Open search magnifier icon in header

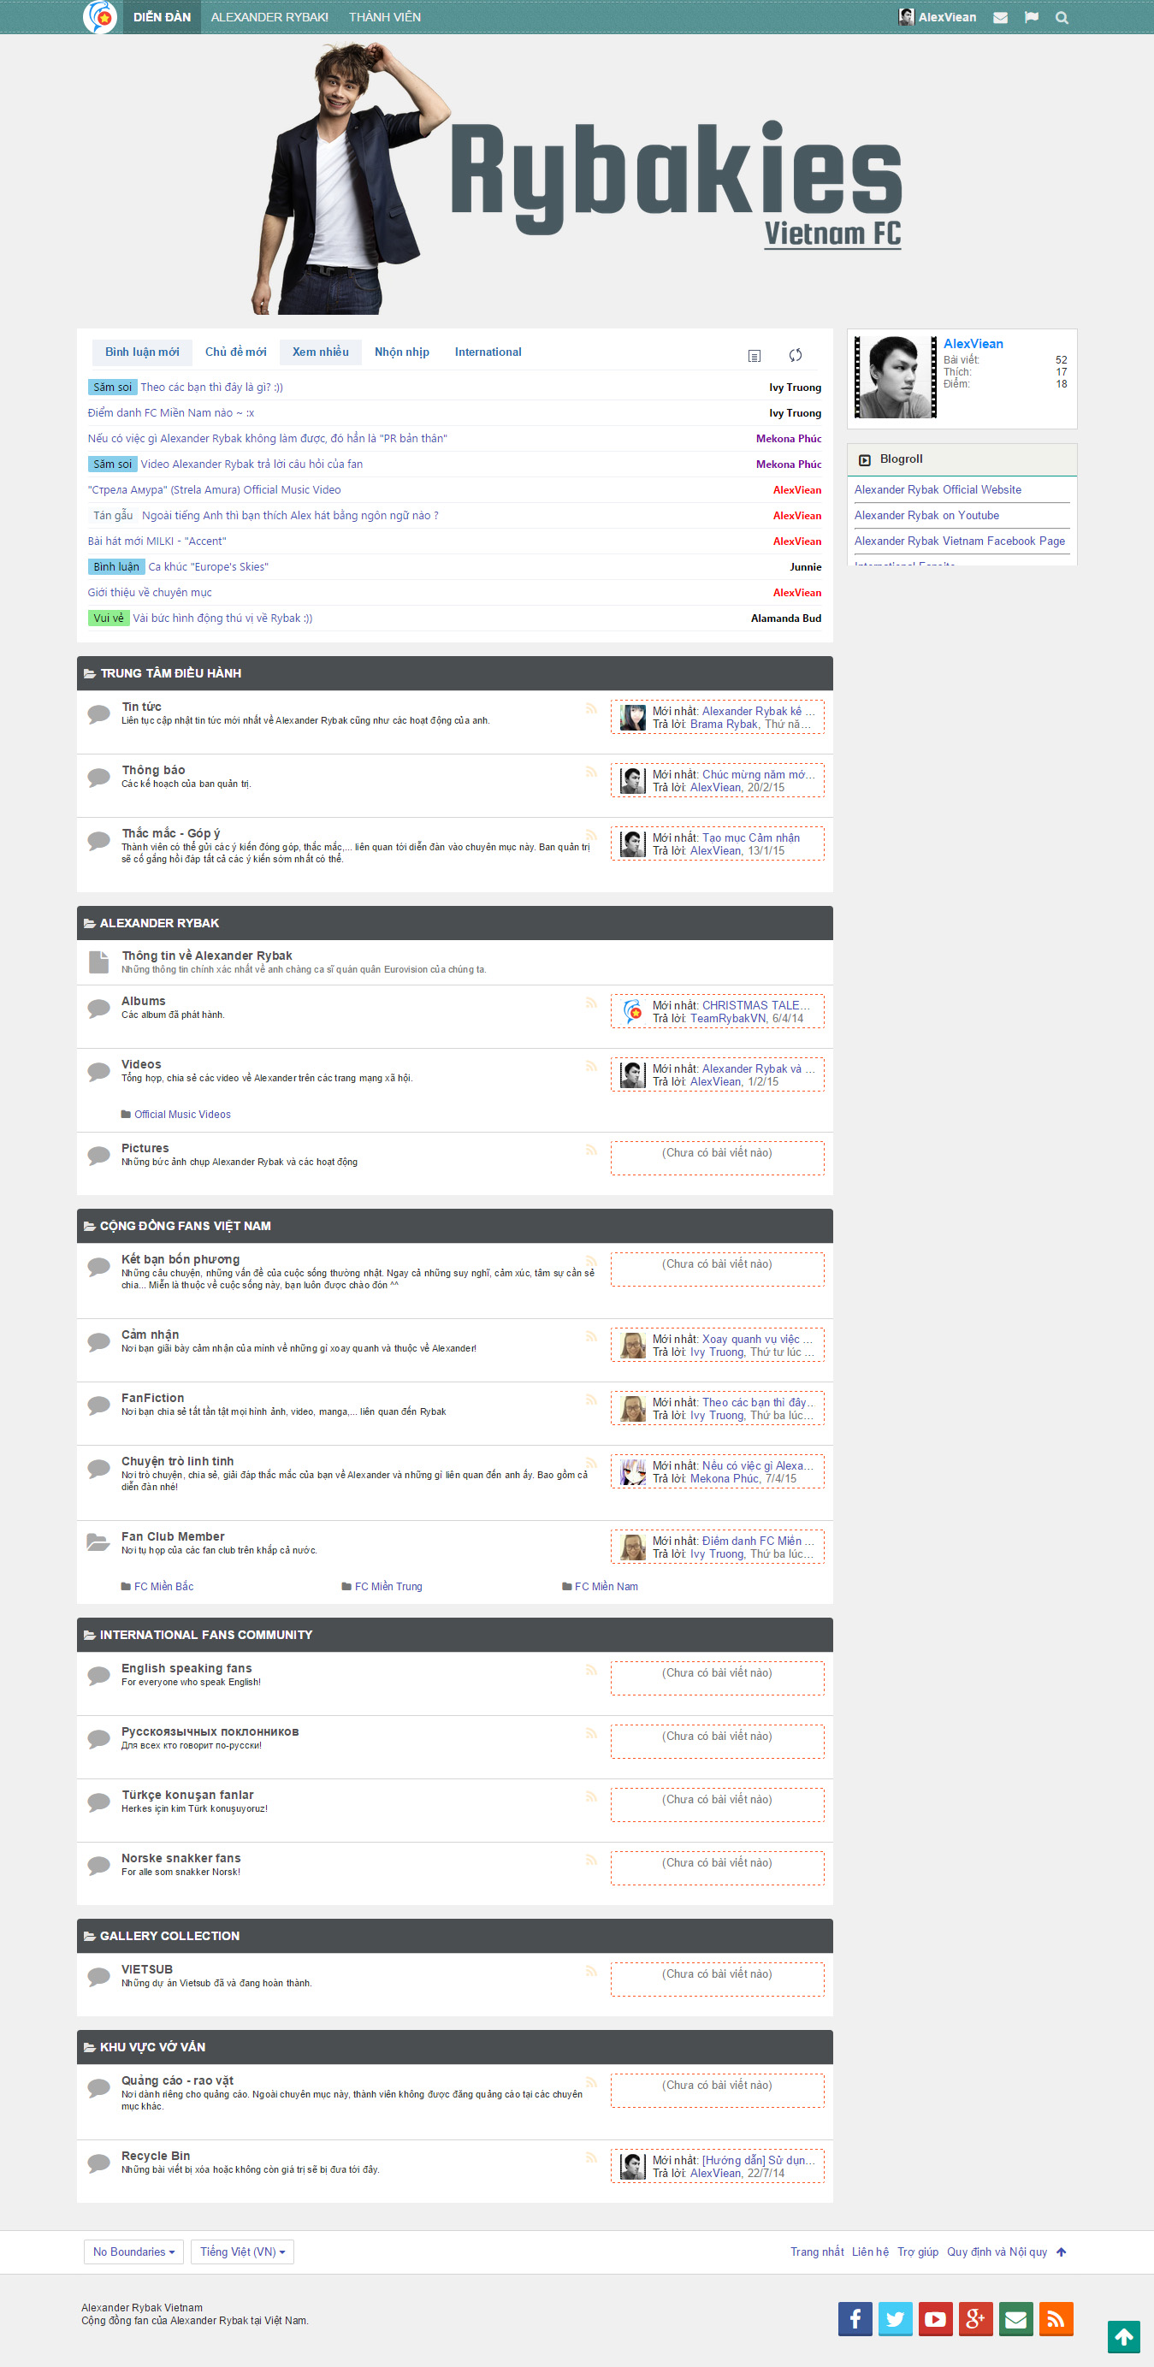click(1062, 17)
